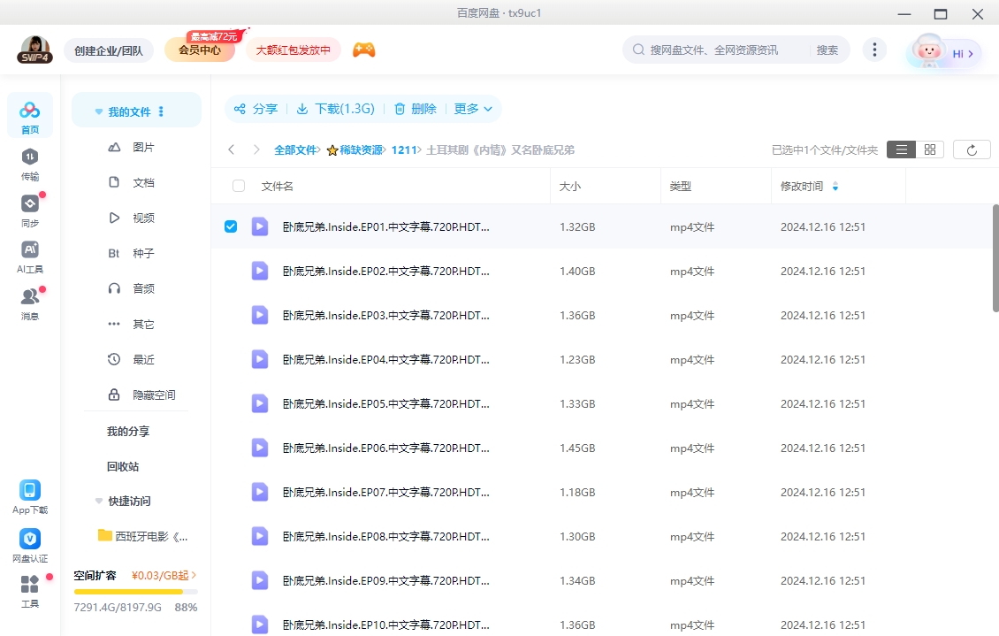Screen dimensions: 999x636
Task: Open the 视频 video category
Action: pyautogui.click(x=144, y=217)
